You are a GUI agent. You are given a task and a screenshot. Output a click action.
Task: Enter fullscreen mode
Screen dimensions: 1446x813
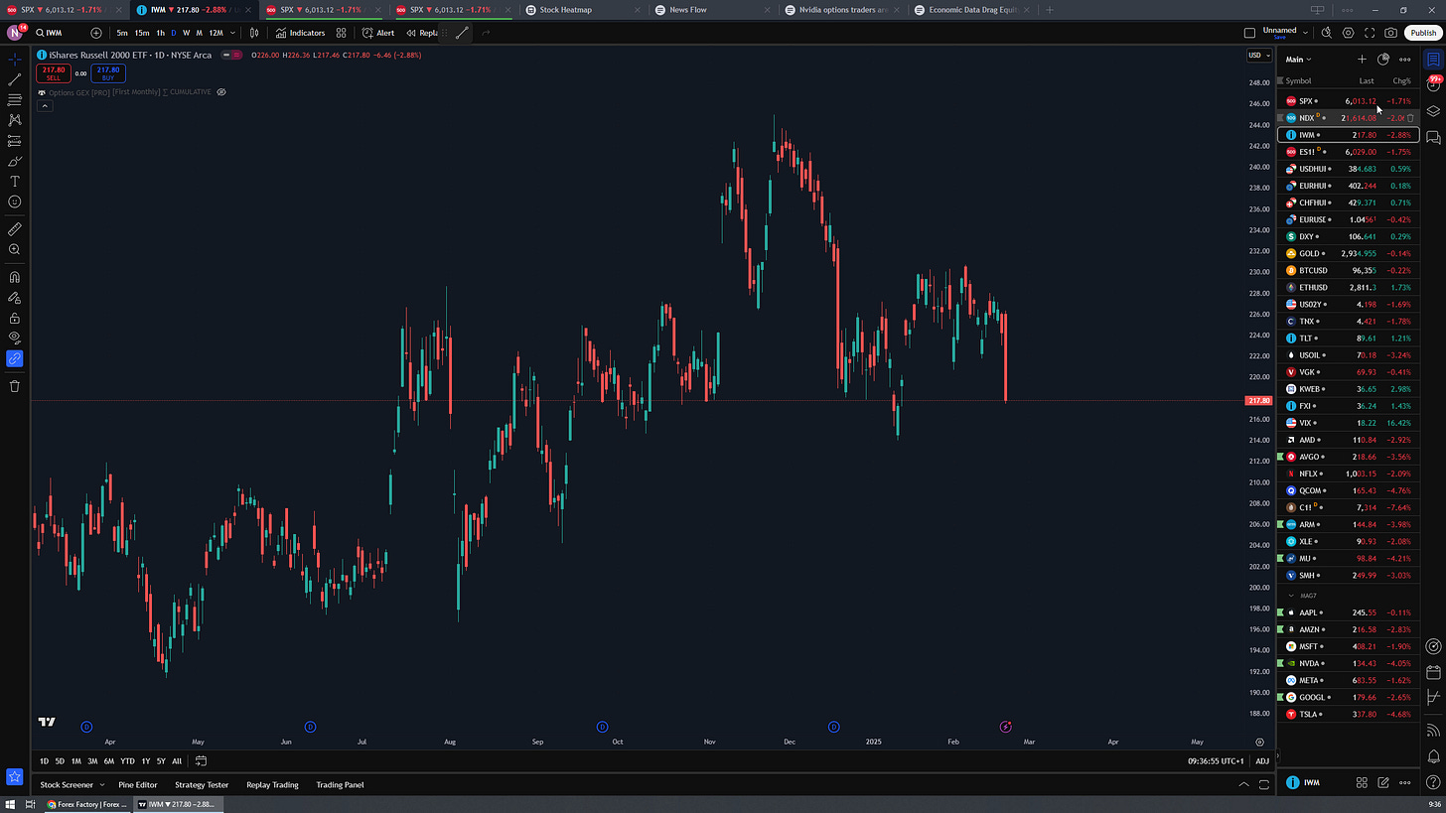(x=1370, y=33)
